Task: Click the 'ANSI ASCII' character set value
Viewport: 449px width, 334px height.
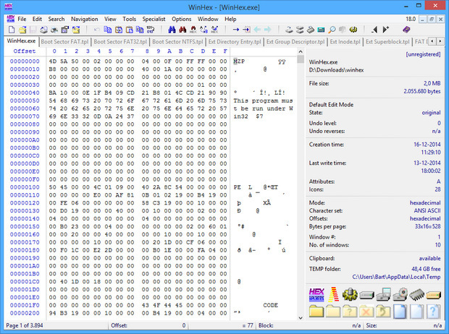Action: click(427, 211)
